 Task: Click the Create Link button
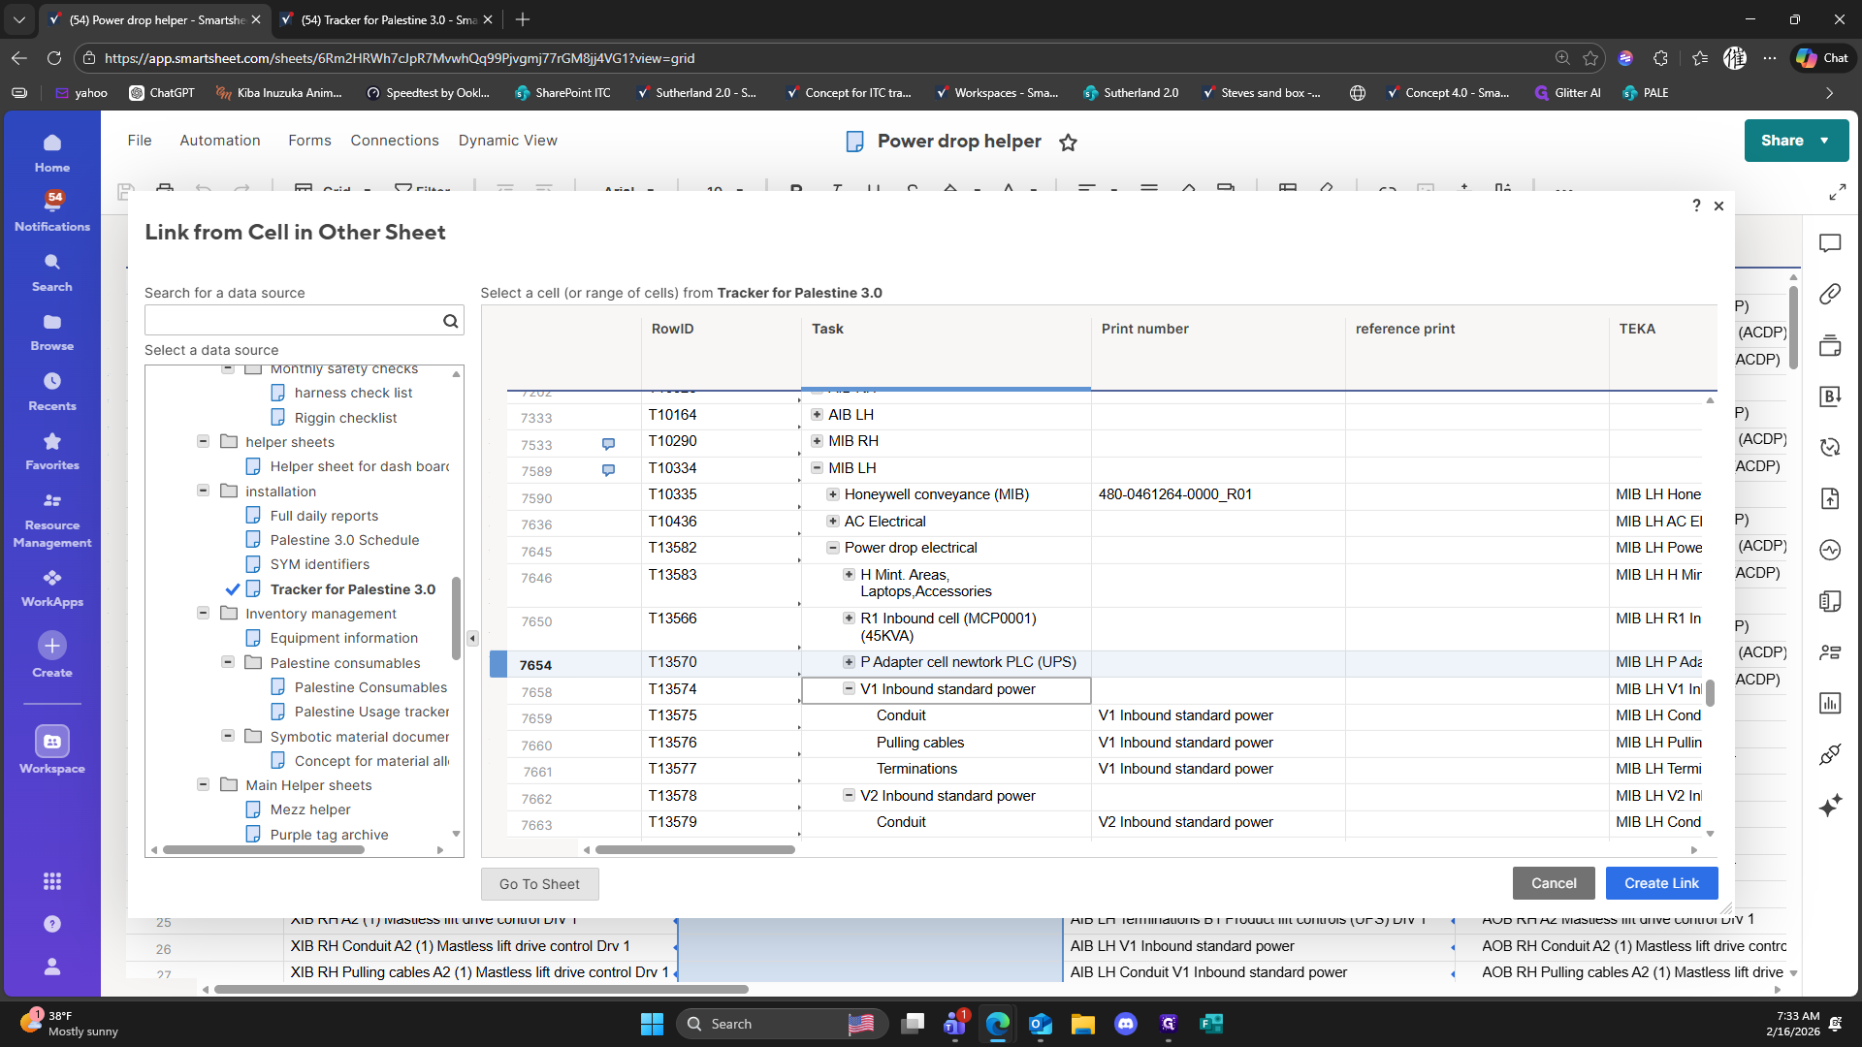1660,883
